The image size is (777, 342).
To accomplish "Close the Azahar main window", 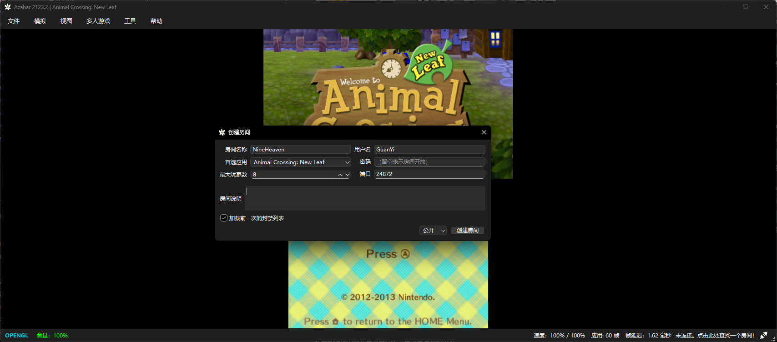I will point(766,7).
